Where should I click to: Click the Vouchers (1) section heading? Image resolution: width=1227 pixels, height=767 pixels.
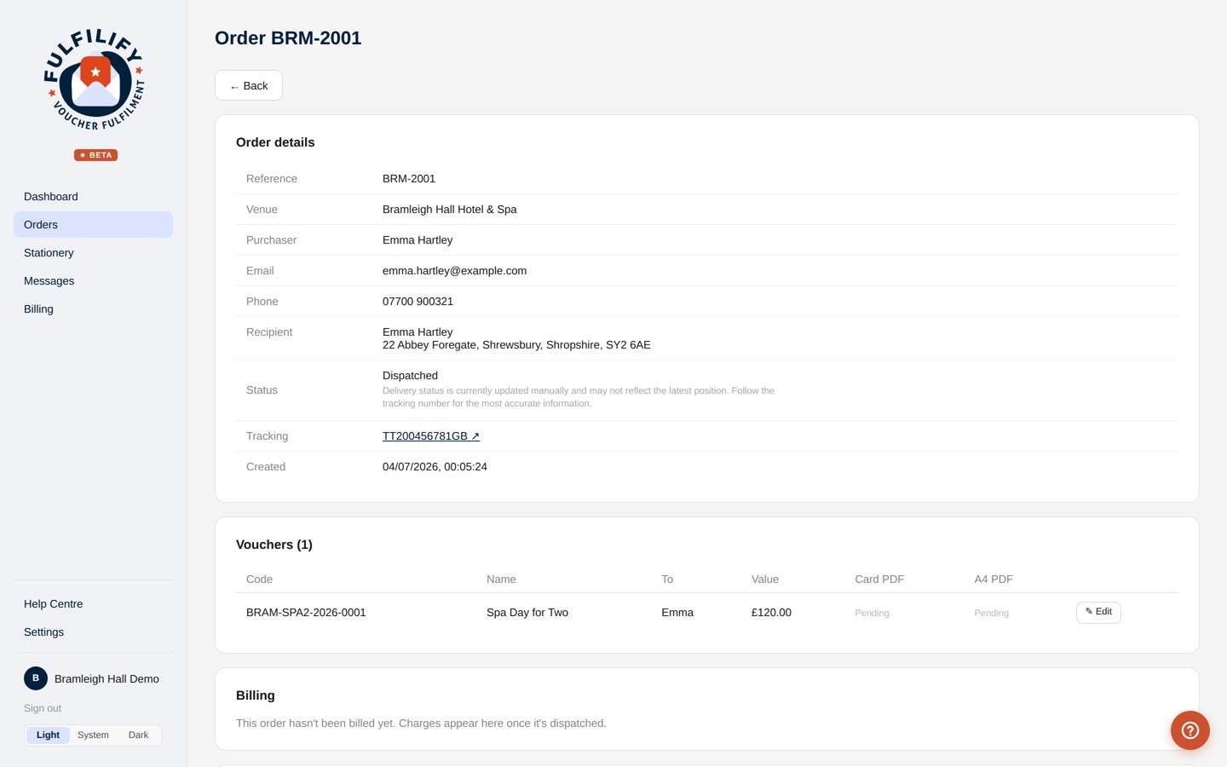274,545
